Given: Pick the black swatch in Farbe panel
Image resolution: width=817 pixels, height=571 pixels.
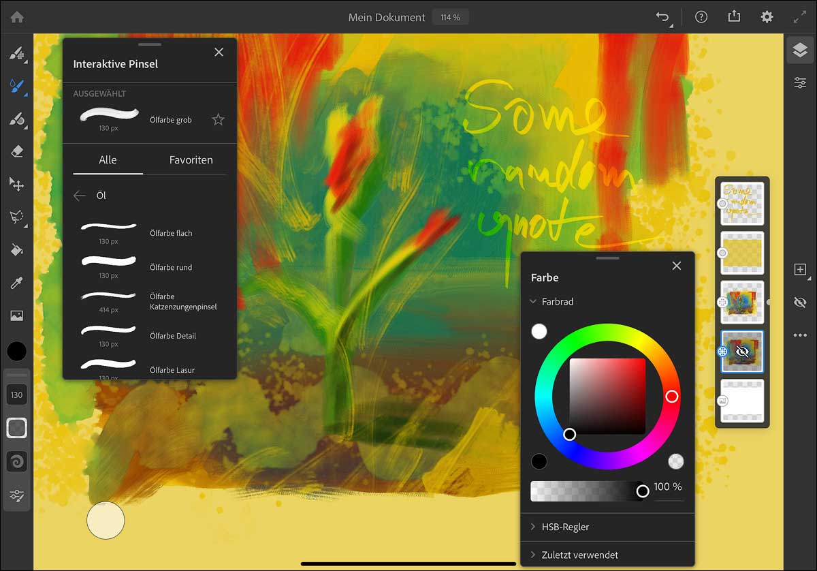Looking at the screenshot, I should point(539,461).
